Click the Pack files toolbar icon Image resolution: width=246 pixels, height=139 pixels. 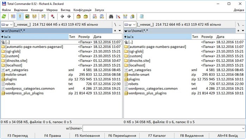click(79, 16)
